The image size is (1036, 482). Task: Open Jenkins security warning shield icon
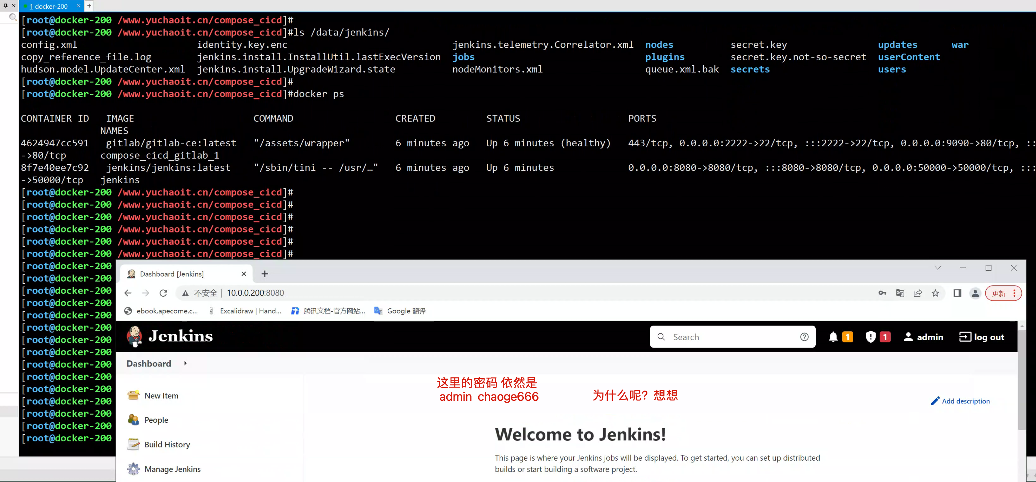(871, 337)
